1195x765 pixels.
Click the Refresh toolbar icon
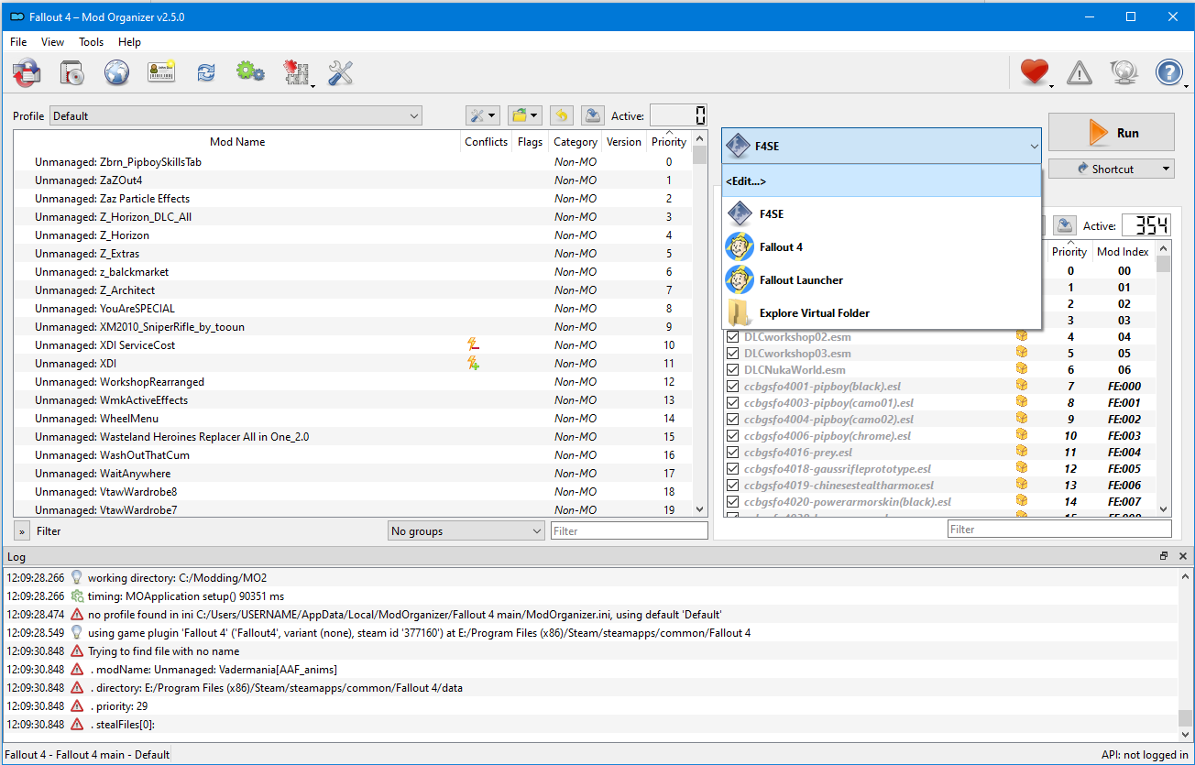coord(206,73)
